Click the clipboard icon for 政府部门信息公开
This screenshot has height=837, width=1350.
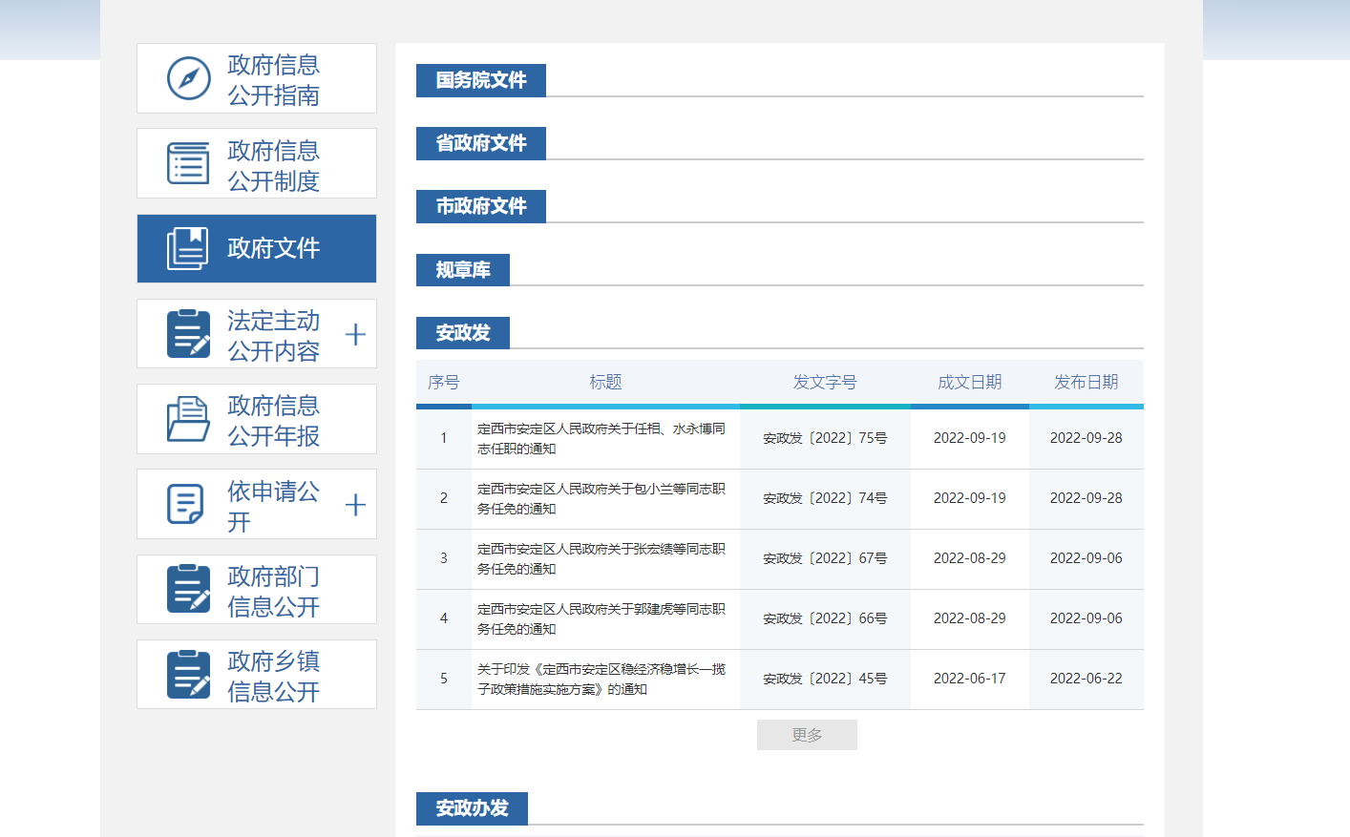tap(188, 589)
